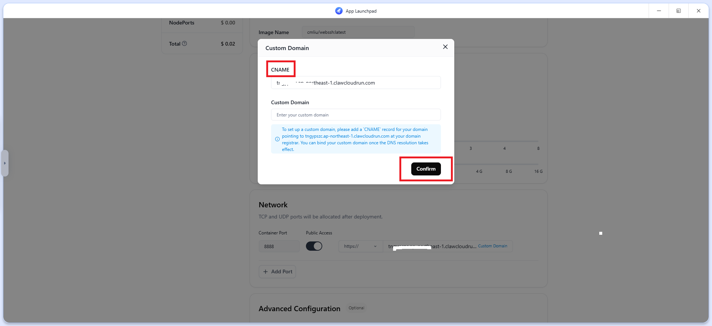Toggle the Public Access switch

click(x=314, y=246)
